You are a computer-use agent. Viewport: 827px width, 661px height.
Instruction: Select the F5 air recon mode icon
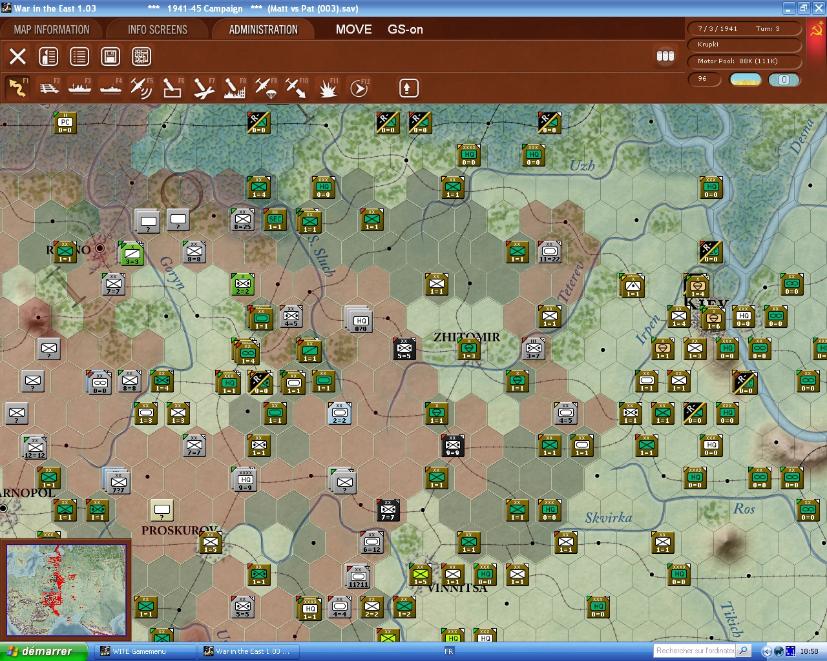141,88
